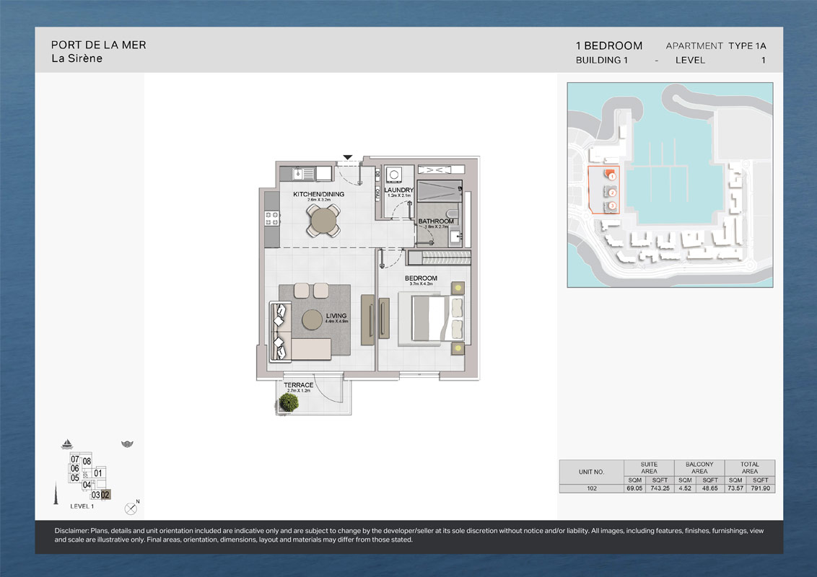Click the washing machine in the laundry
817x577 pixels.
394,175
